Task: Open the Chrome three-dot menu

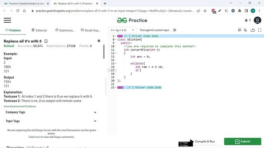Action: tap(259, 11)
